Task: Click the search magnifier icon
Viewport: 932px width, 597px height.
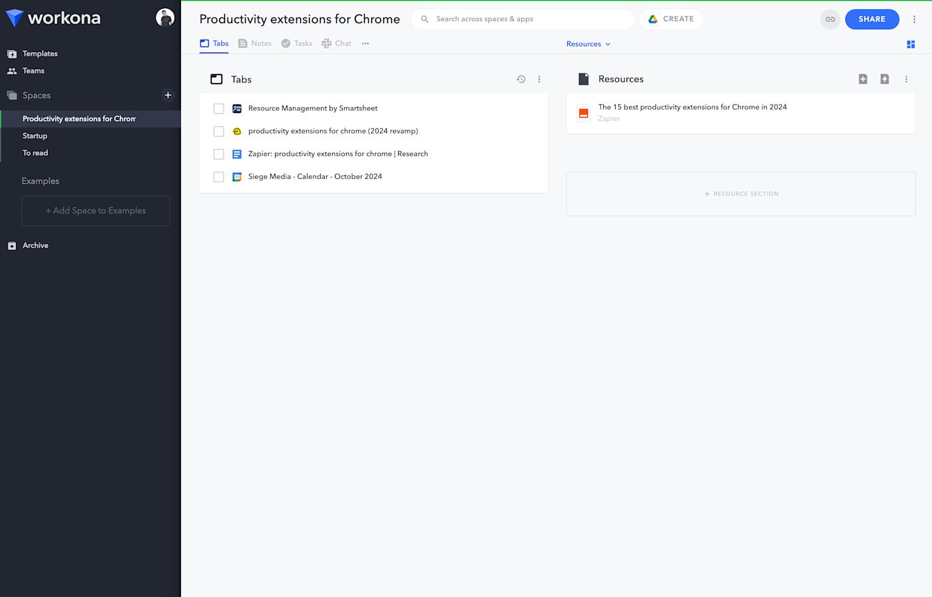Action: point(425,19)
